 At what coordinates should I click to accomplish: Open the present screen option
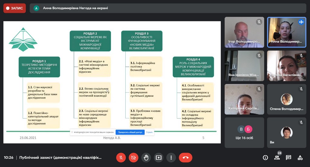(159, 157)
